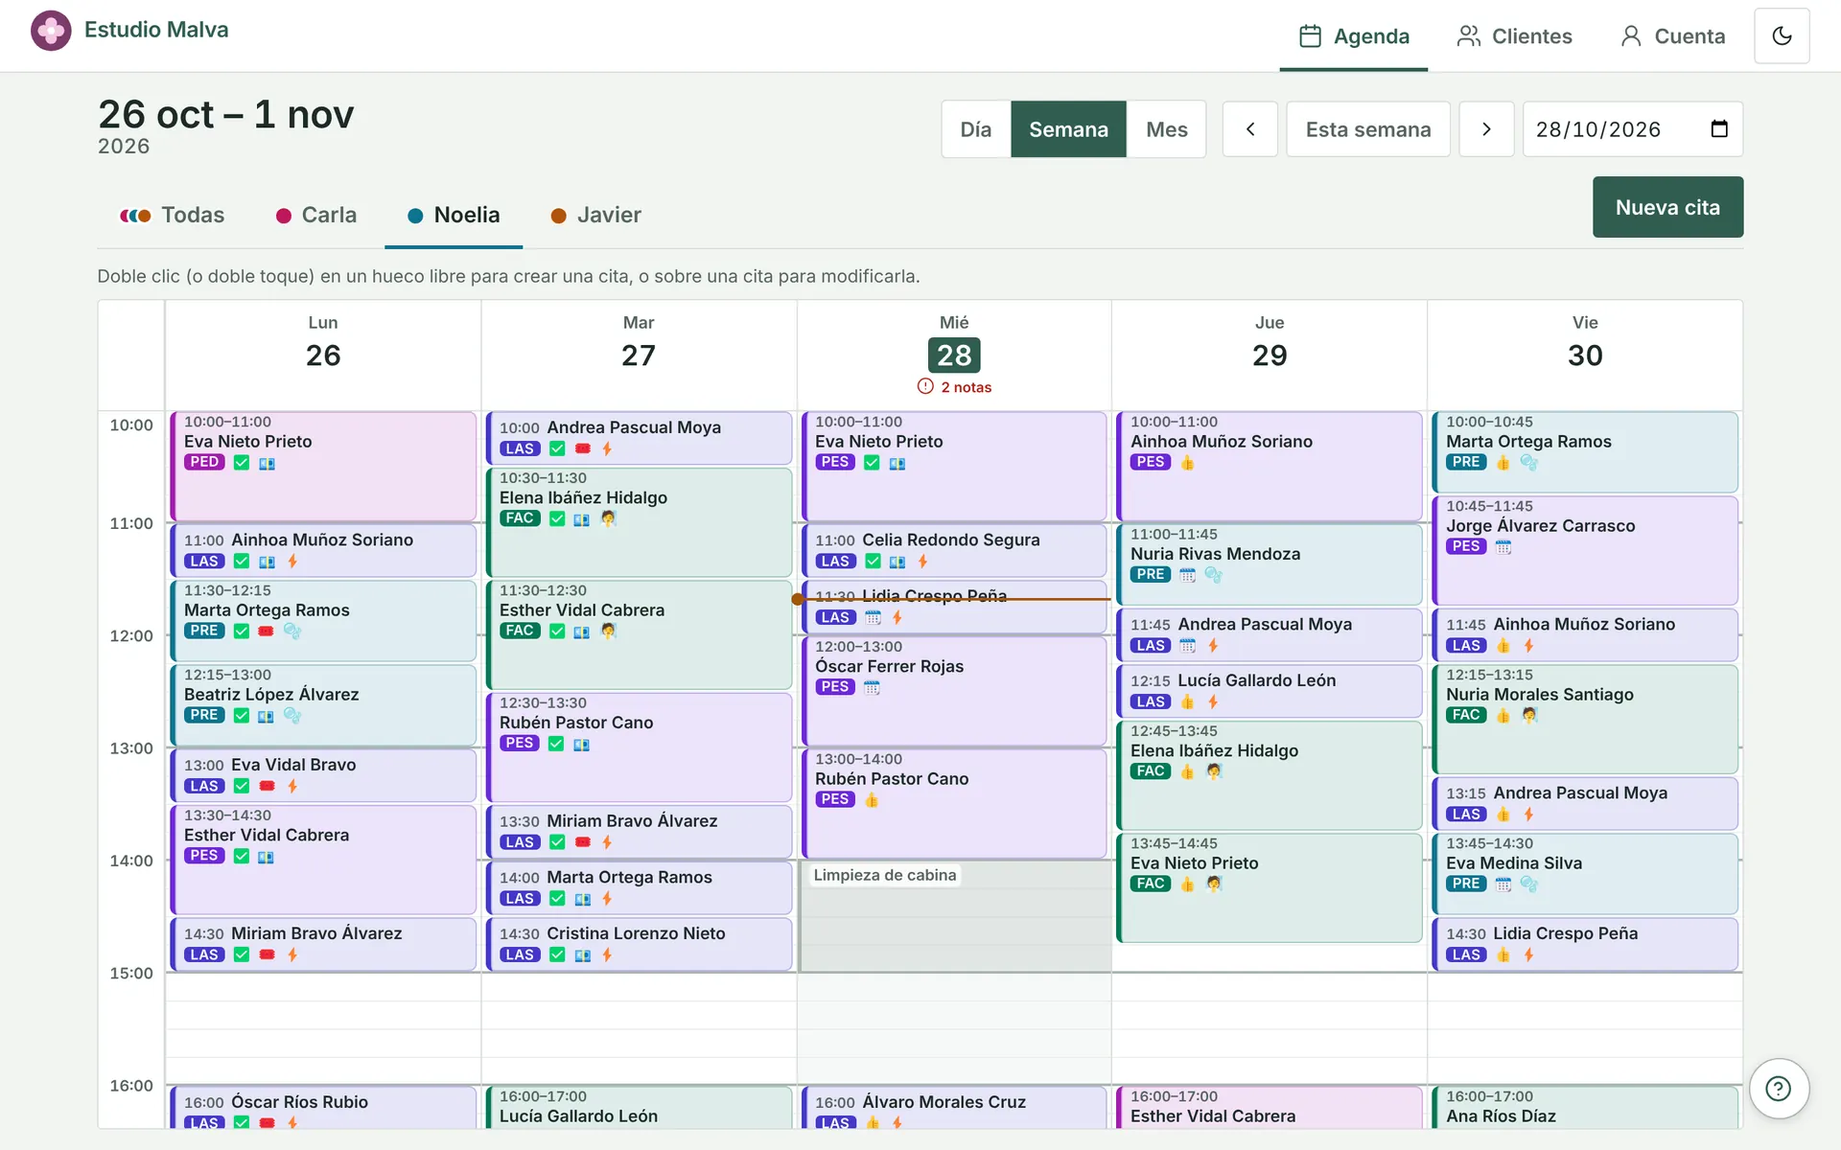The image size is (1841, 1150).
Task: Go to the Clientes tab
Action: 1514,36
